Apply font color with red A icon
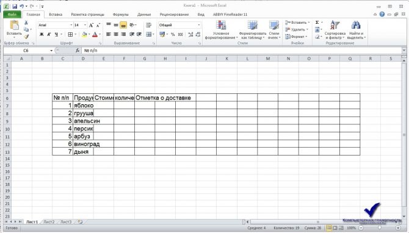This screenshot has width=409, height=233. coord(95,34)
